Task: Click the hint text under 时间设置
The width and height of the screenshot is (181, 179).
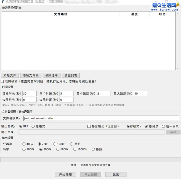Action: pyautogui.click(x=63, y=105)
